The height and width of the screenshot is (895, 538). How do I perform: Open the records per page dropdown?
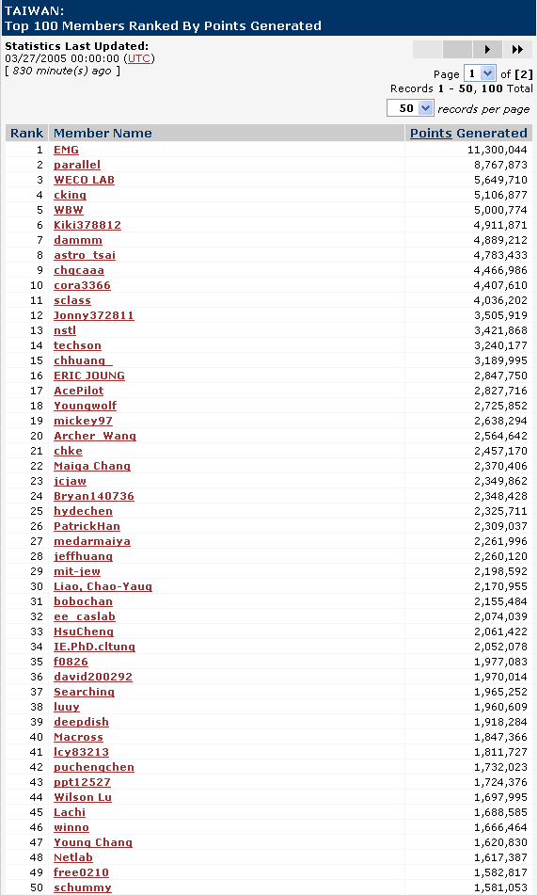click(x=410, y=108)
